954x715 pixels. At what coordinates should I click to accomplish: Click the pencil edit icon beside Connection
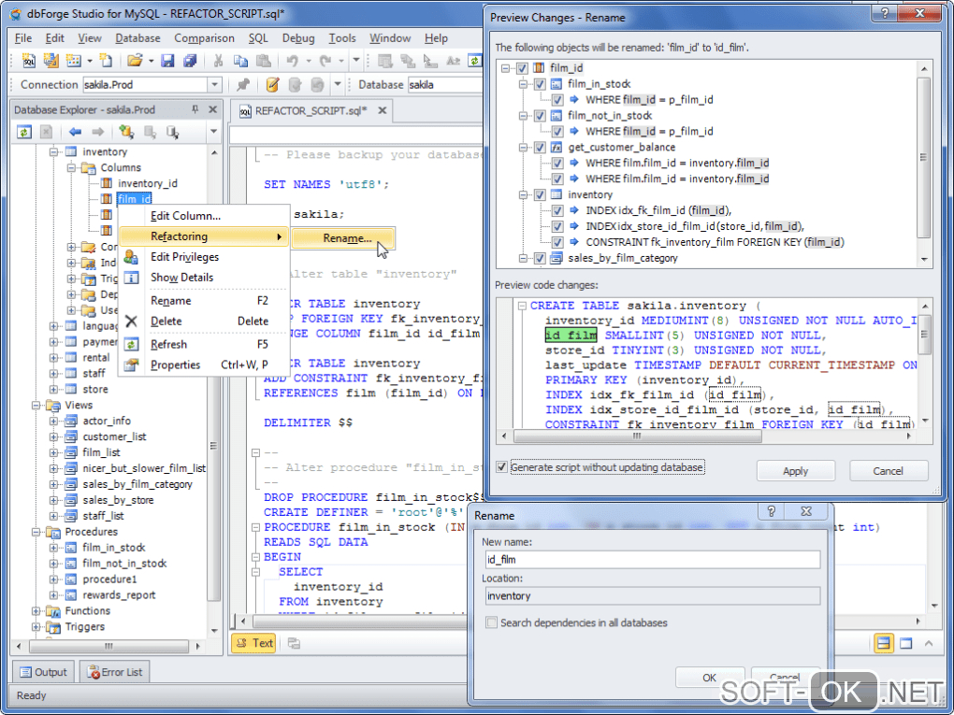coord(273,85)
